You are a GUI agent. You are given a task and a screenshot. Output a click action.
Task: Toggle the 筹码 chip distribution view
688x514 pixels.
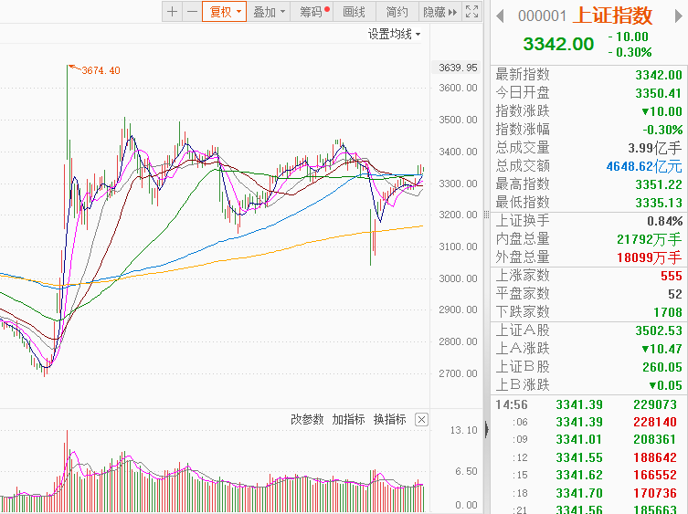coord(313,12)
